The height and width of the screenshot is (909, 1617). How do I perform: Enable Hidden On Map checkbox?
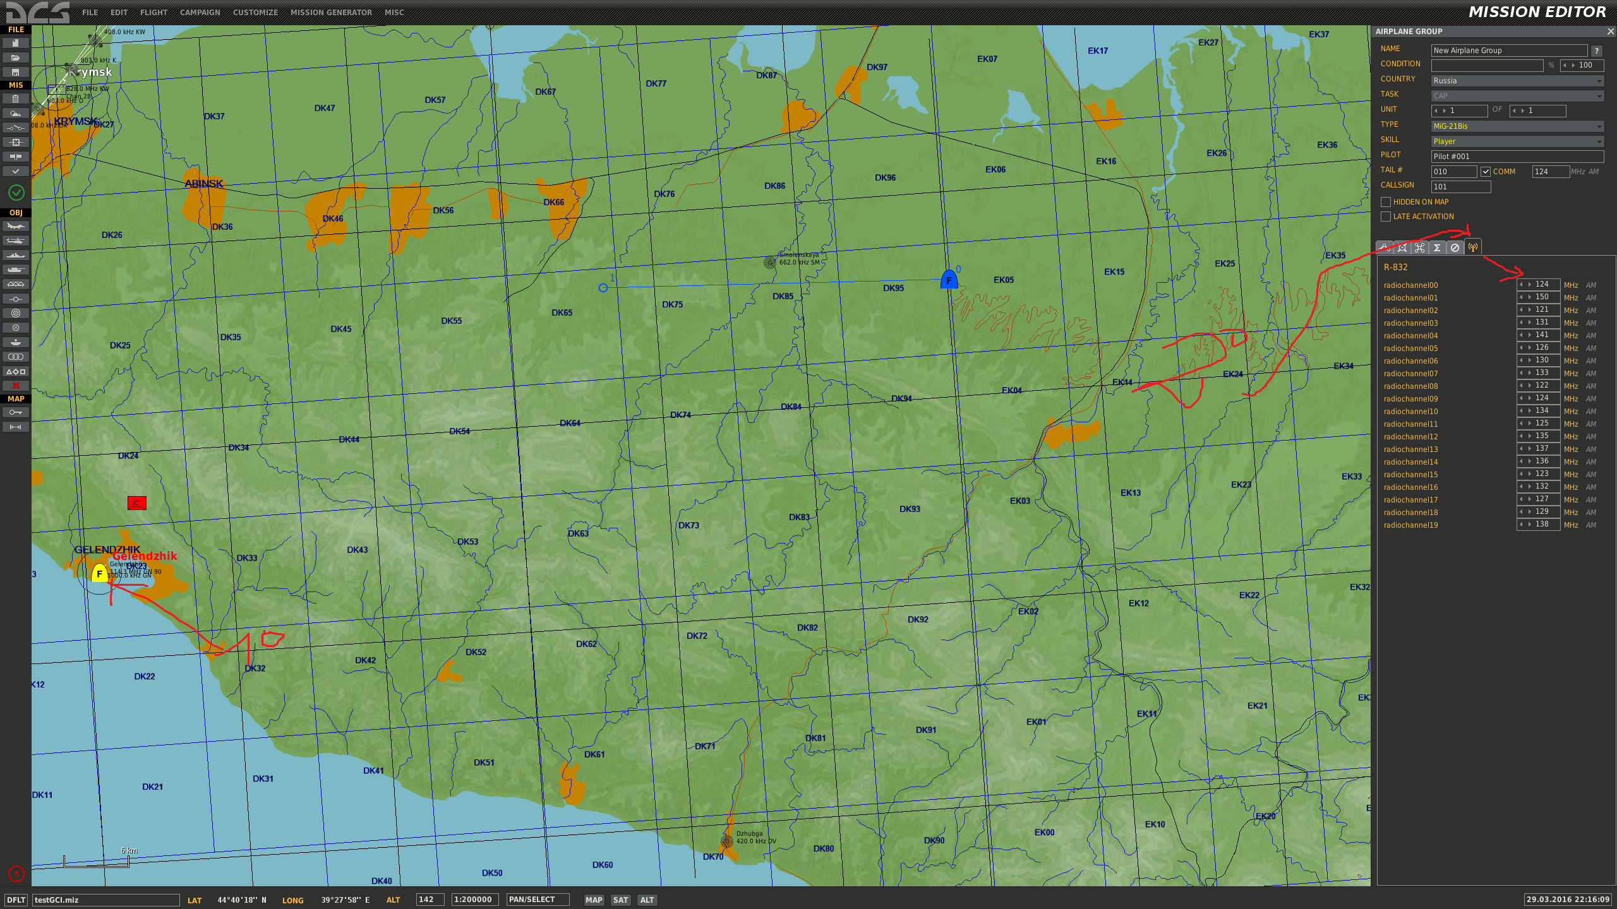click(1386, 202)
